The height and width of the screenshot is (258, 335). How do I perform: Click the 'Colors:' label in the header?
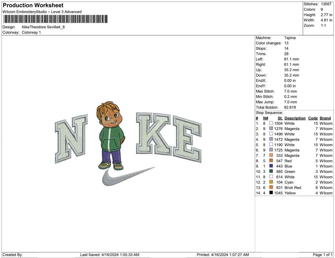click(310, 9)
